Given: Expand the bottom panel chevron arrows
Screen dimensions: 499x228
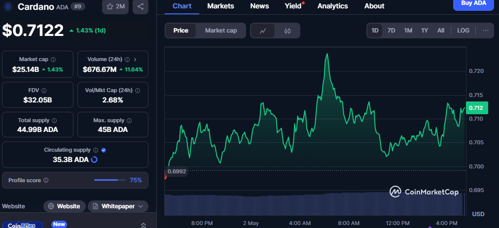Looking at the screenshot, I should [x=143, y=225].
